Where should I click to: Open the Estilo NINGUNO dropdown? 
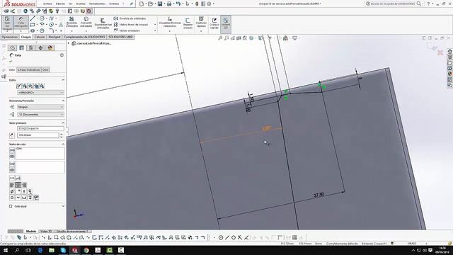pos(41,93)
